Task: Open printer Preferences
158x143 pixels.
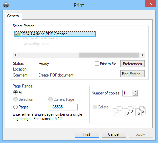Action: pos(132,64)
